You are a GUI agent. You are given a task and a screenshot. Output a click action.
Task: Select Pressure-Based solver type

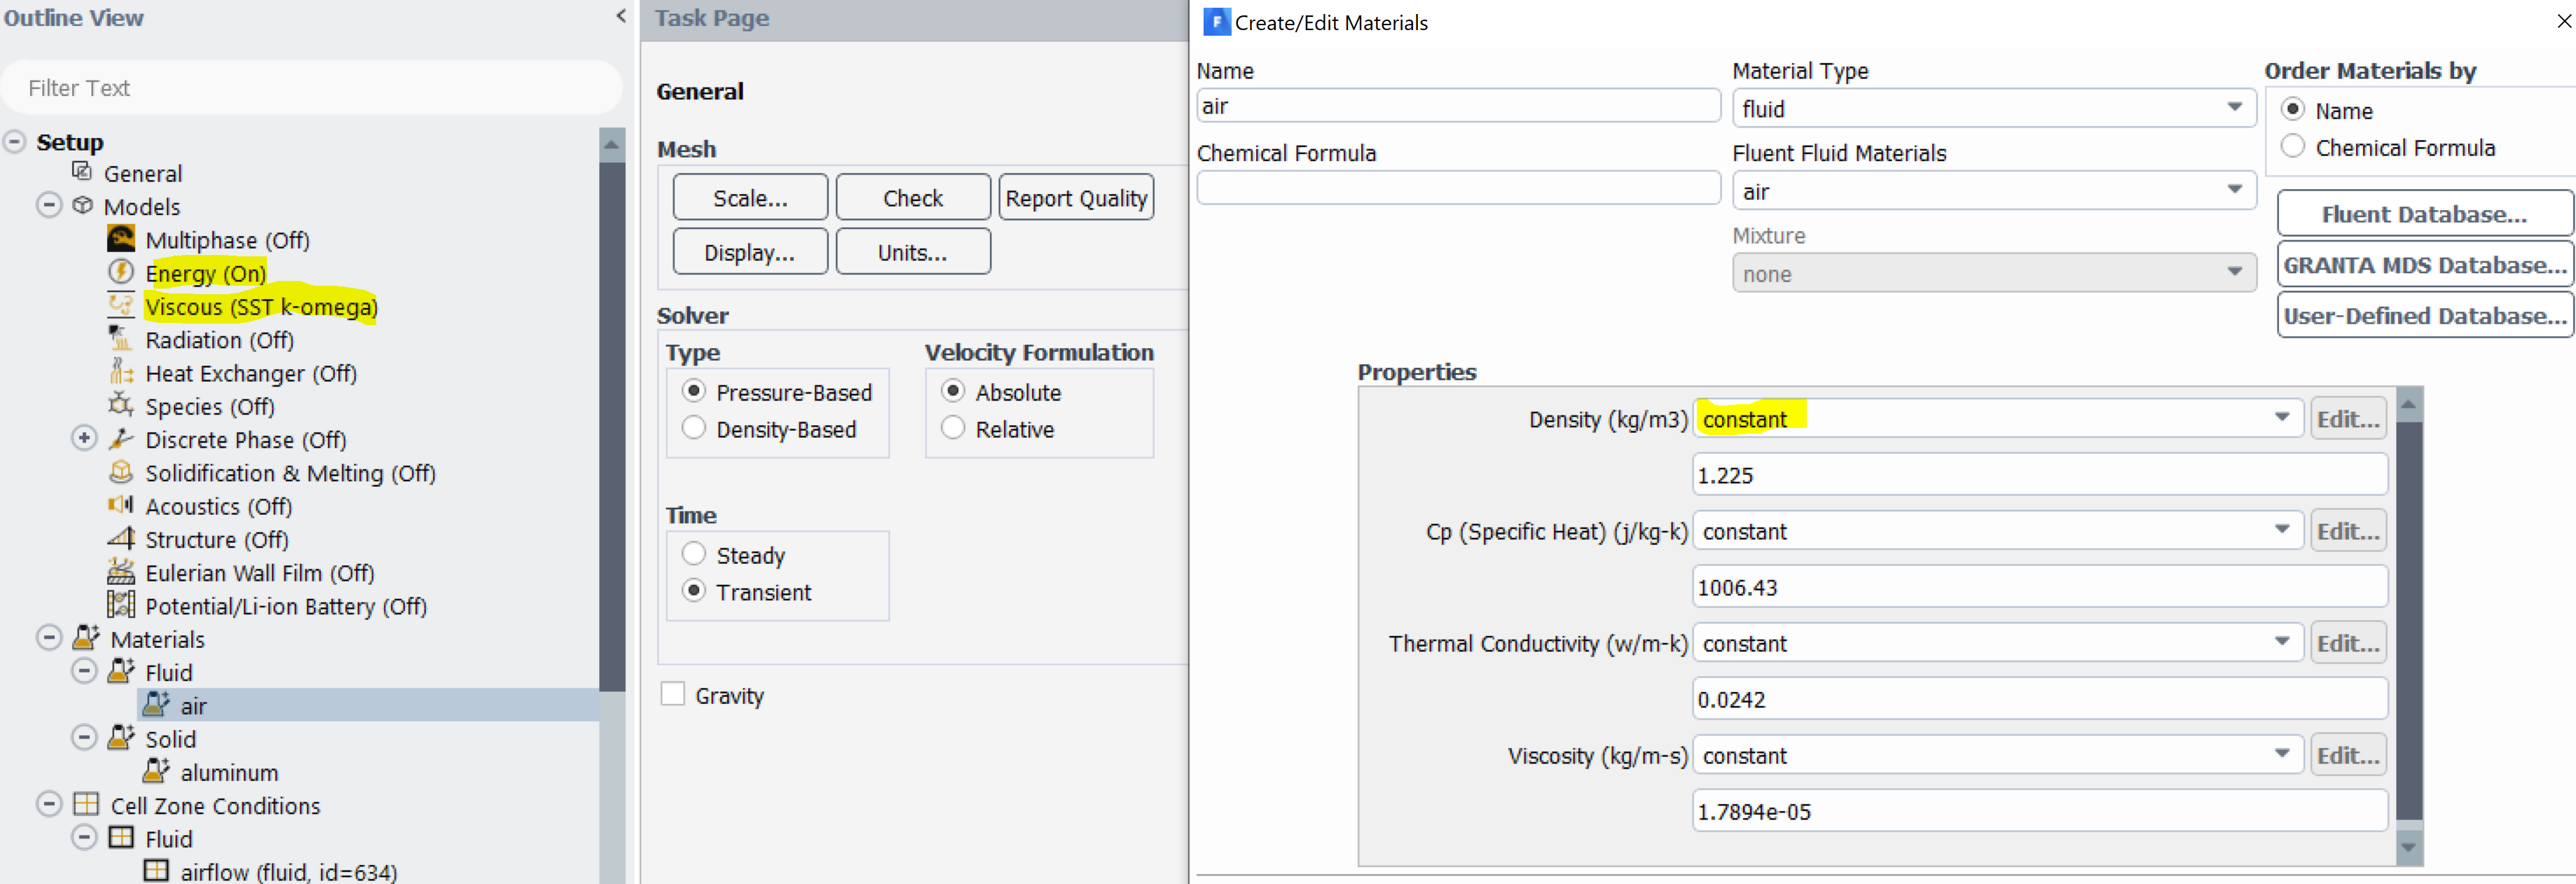(693, 391)
